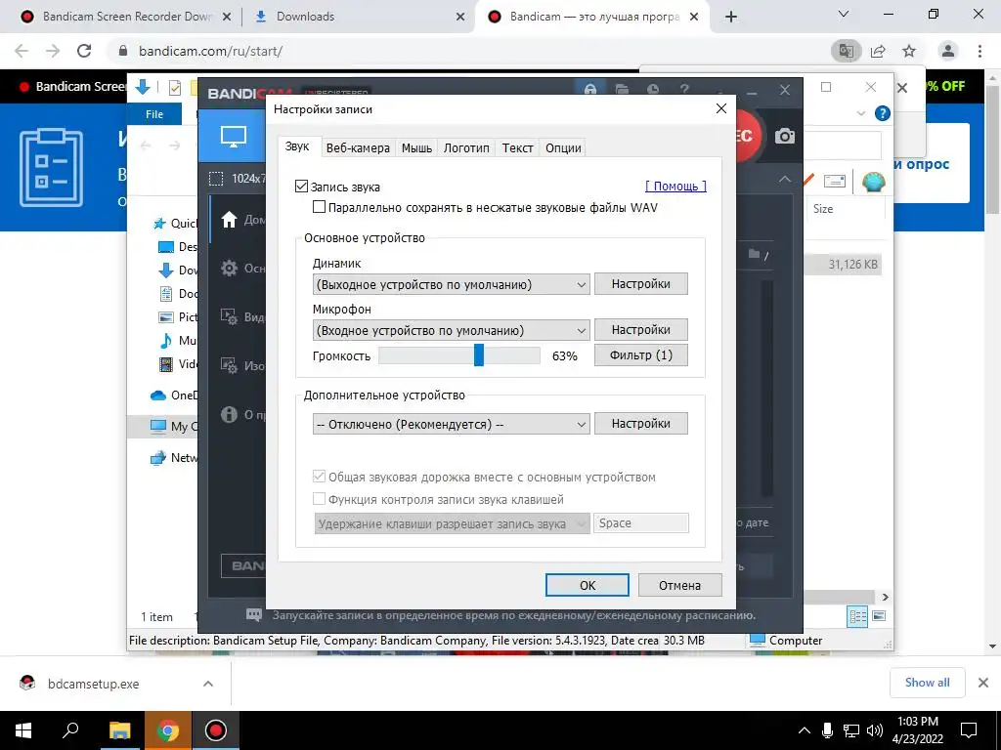Open the Home sidebar item in Bandicam
1001x750 pixels.
coord(229,220)
